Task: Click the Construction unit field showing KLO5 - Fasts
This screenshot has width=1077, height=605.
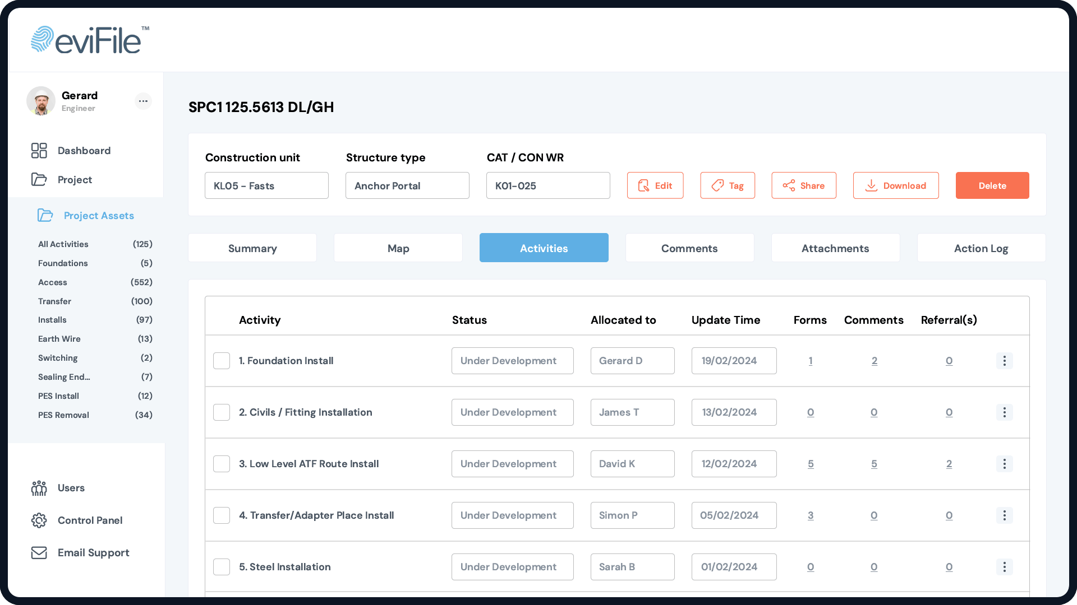Action: [266, 185]
